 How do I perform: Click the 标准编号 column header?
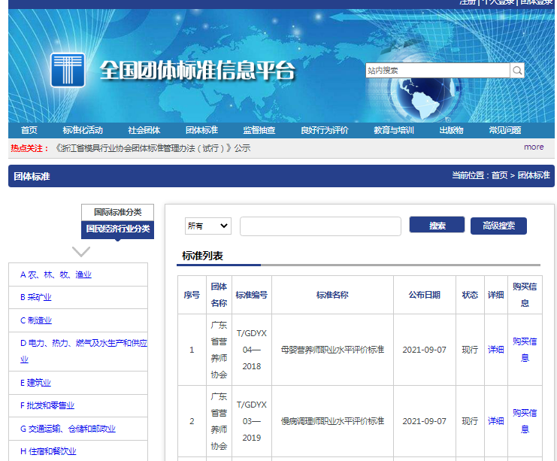click(x=252, y=295)
